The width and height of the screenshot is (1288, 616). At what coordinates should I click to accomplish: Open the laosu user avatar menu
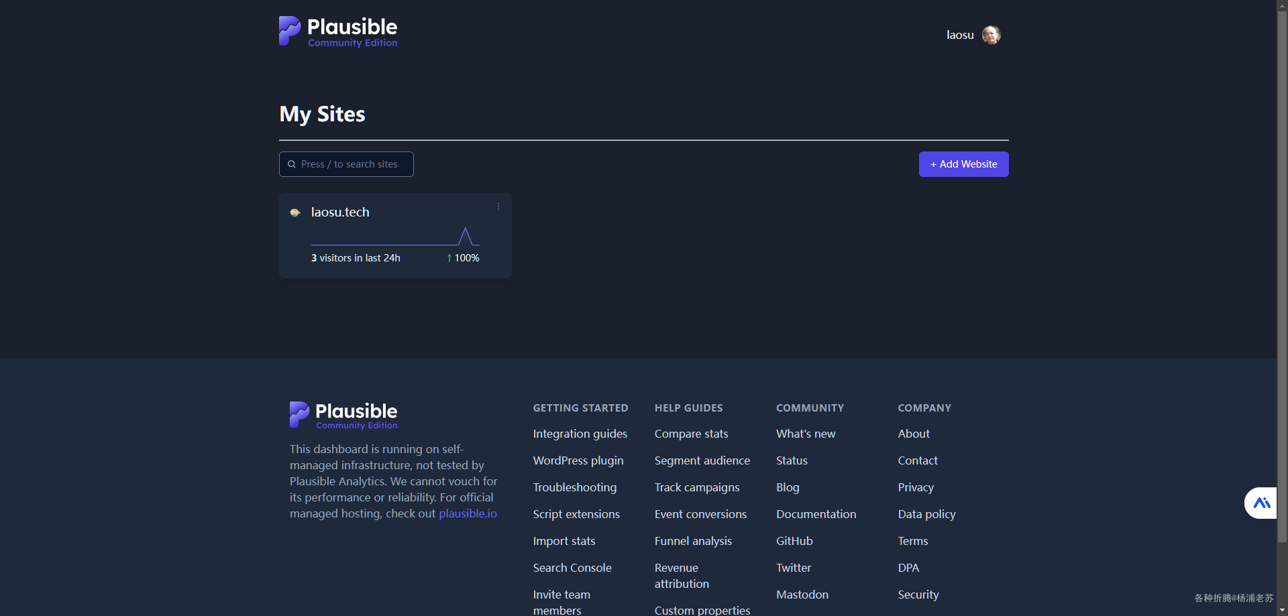point(991,35)
